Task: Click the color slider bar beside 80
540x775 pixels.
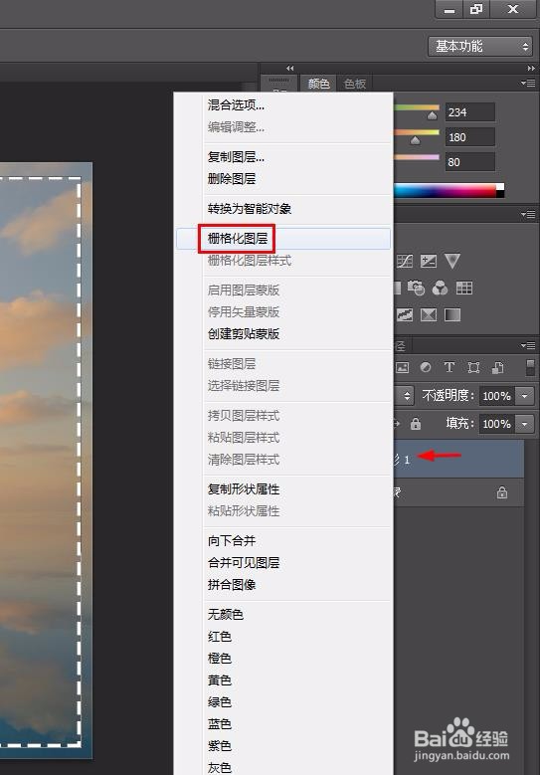Action: (x=417, y=157)
